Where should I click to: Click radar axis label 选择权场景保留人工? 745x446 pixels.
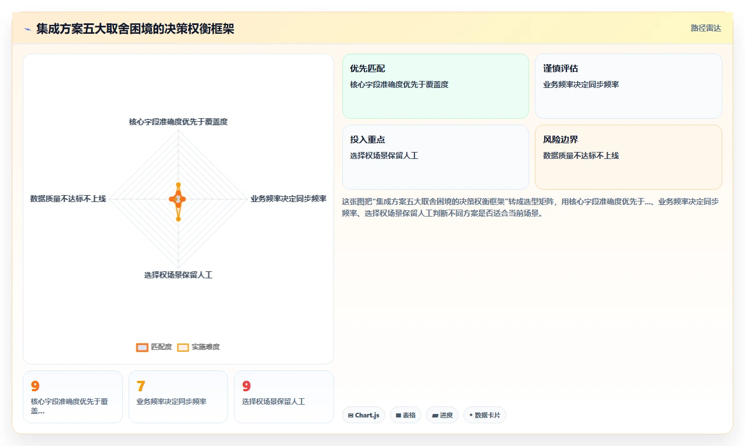click(178, 275)
